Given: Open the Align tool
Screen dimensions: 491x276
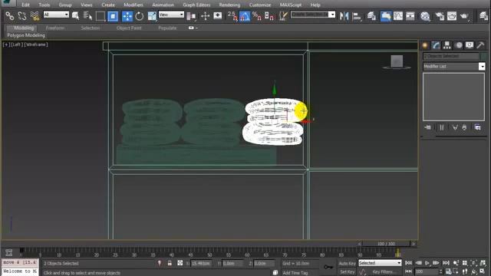Looking at the screenshot, I should click(357, 16).
